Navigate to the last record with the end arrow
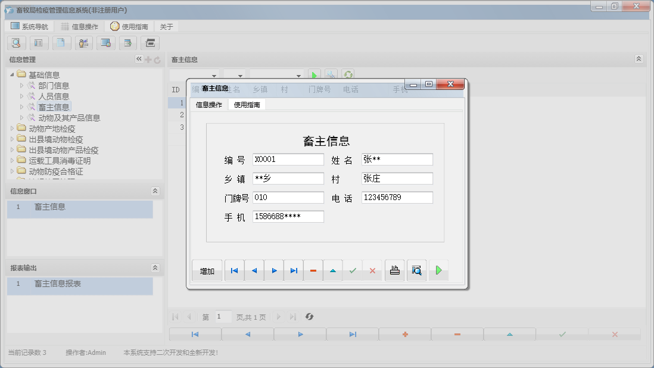Viewport: 654px width, 368px height. (294, 270)
